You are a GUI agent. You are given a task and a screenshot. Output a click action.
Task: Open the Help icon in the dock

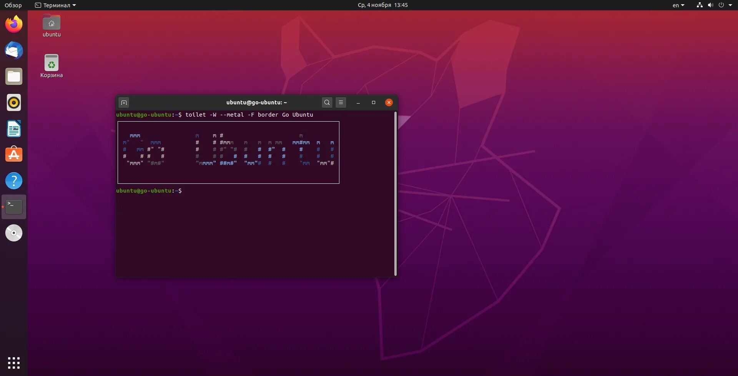[14, 181]
